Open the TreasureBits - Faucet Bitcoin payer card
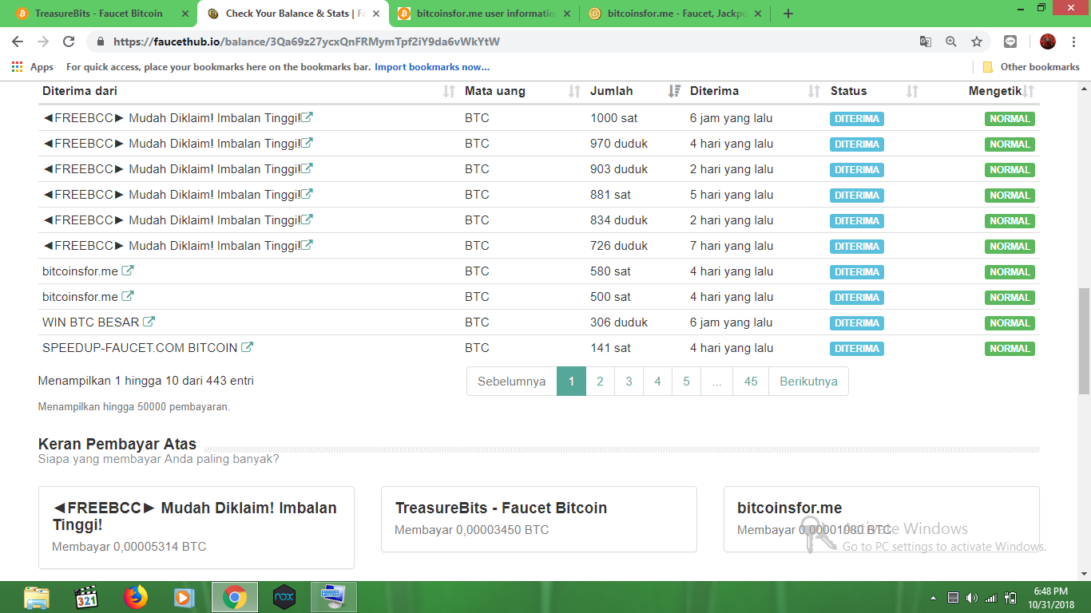Screen dimensions: 1091x613 coord(539,519)
